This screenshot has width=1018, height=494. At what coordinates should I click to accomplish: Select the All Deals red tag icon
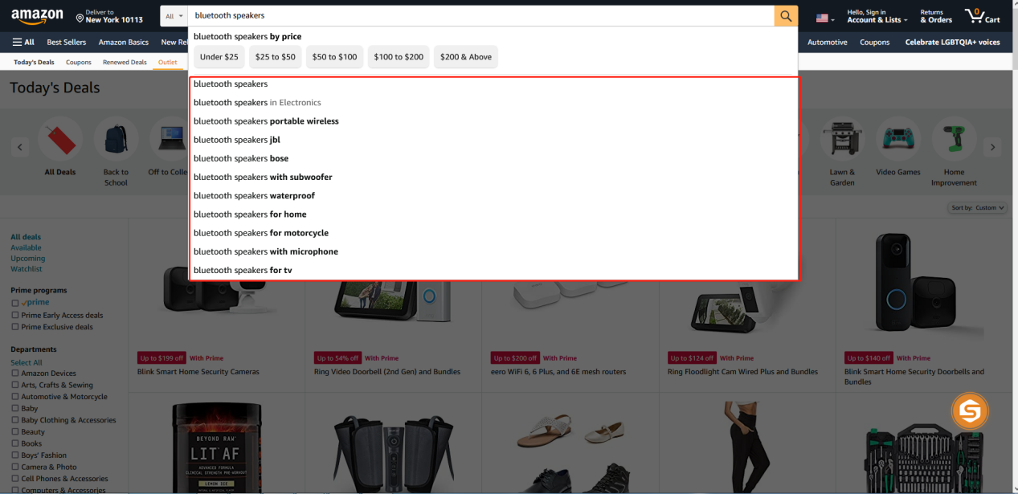point(60,140)
